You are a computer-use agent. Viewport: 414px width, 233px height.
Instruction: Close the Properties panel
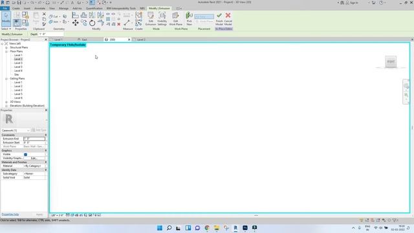(x=46, y=110)
